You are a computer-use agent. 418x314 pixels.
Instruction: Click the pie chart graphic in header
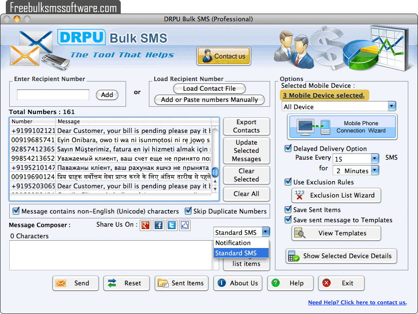pos(360,55)
